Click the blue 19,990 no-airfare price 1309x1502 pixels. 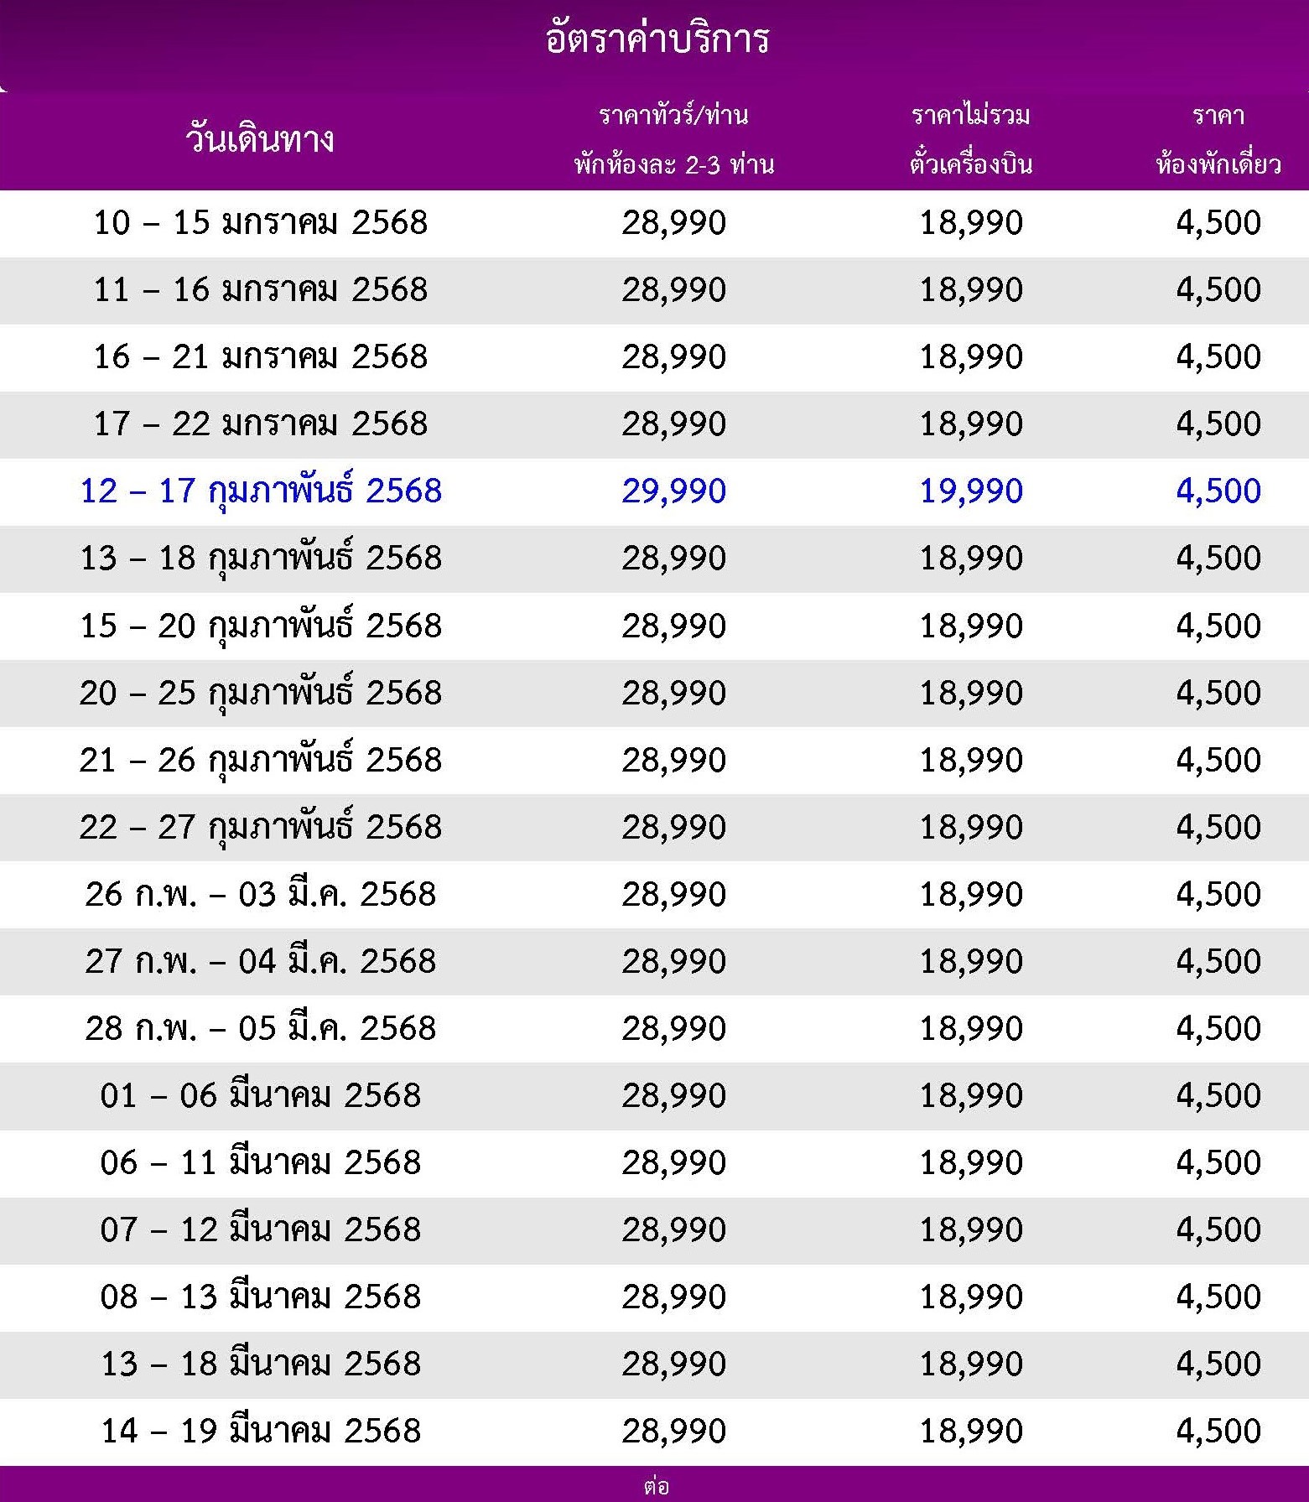point(971,492)
